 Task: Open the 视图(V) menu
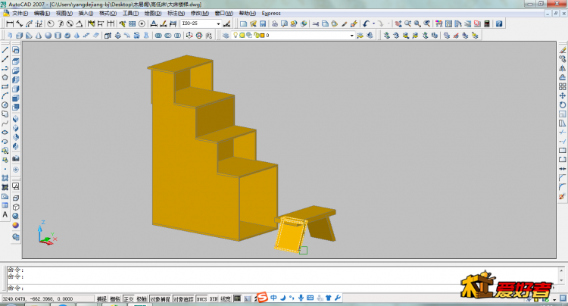(x=64, y=14)
